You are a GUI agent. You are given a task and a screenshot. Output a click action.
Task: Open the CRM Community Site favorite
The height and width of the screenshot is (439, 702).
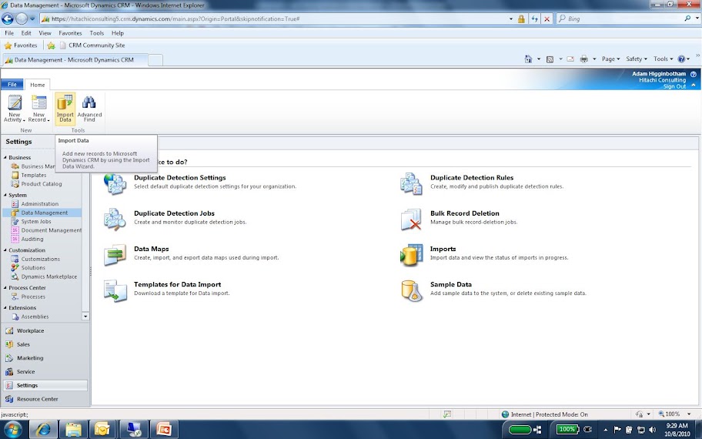(x=92, y=45)
